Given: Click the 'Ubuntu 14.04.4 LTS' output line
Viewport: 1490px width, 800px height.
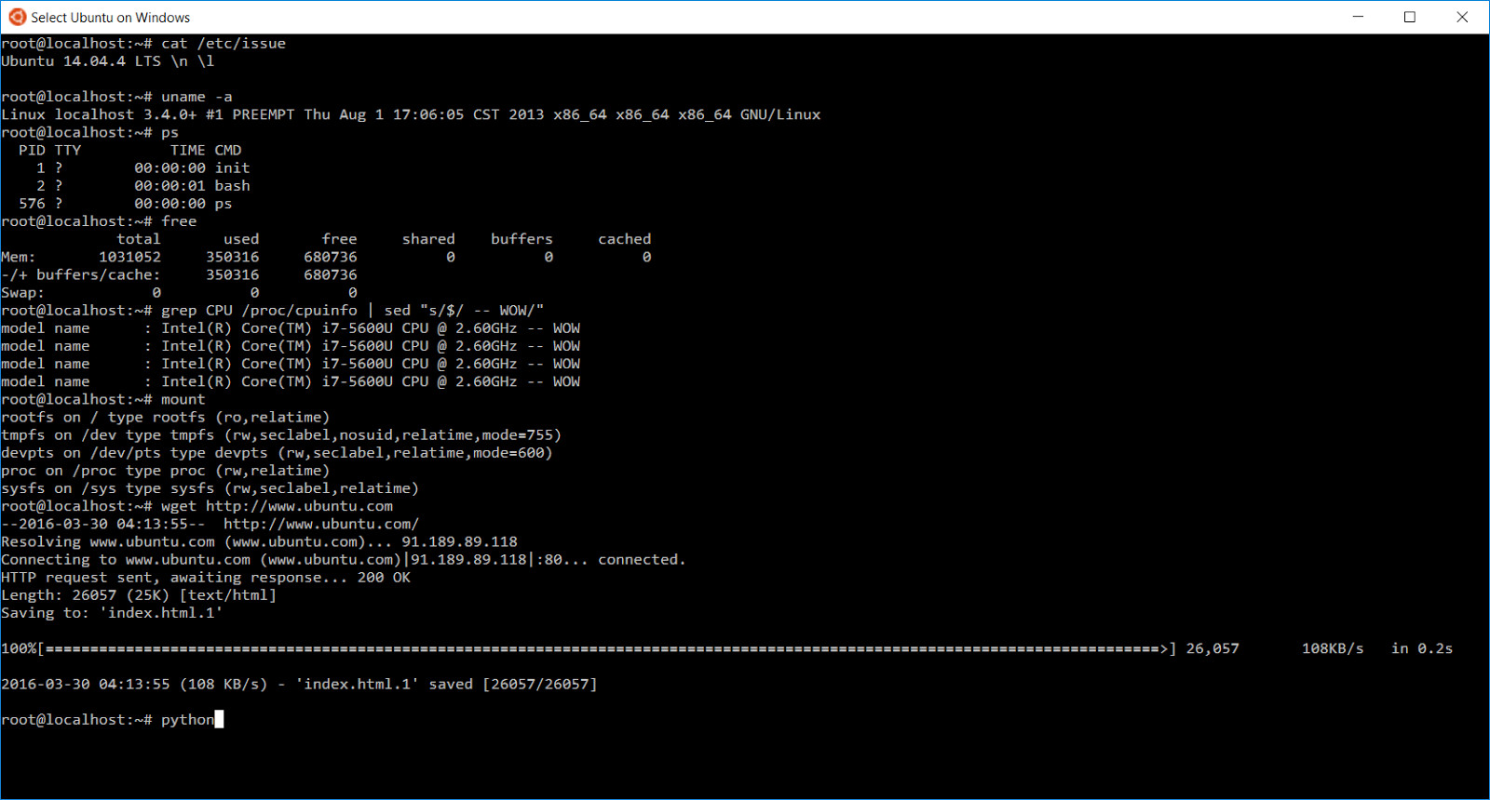Looking at the screenshot, I should 108,61.
